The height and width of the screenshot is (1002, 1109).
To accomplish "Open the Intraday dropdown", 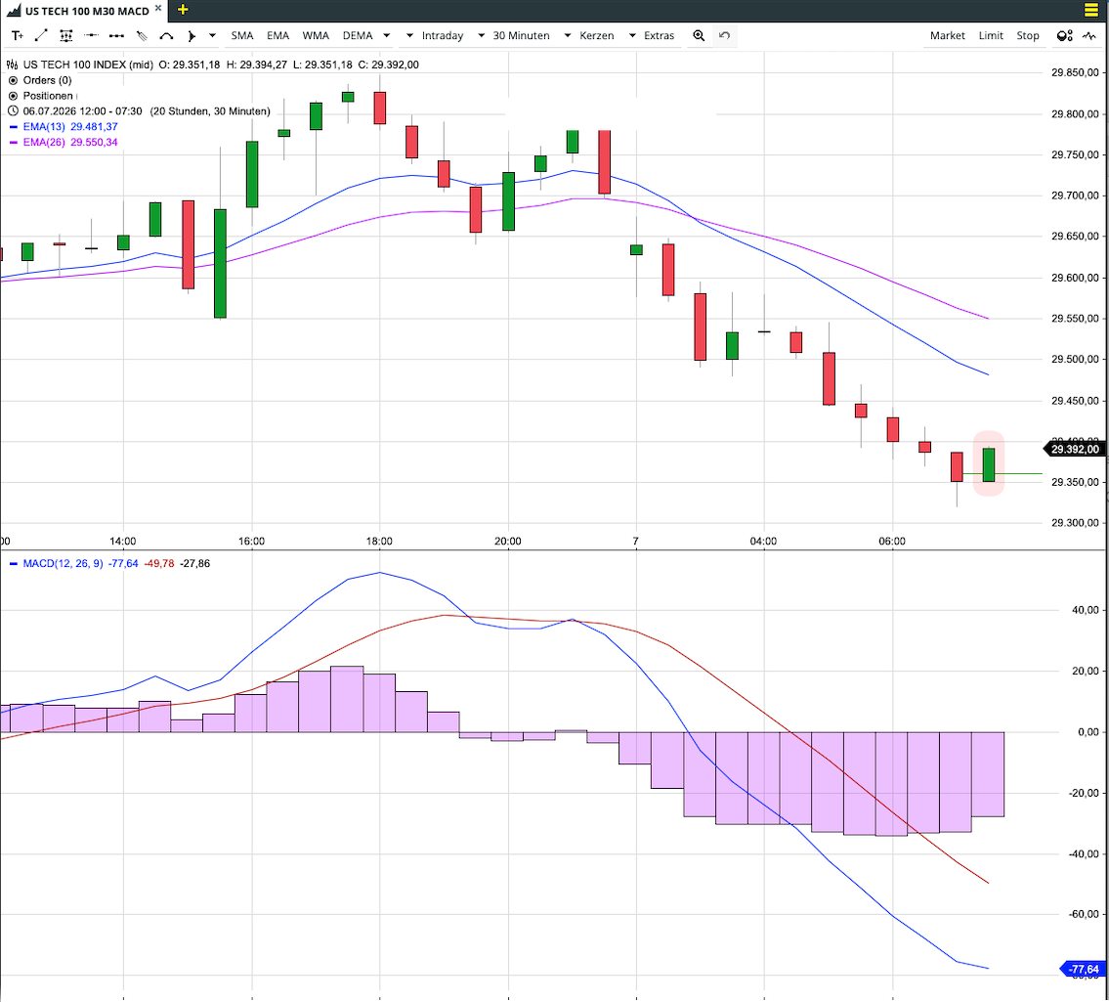I will click(435, 35).
